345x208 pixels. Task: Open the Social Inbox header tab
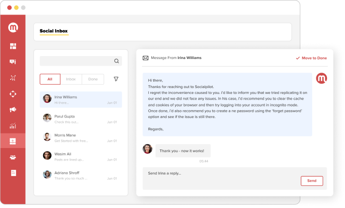pyautogui.click(x=54, y=31)
